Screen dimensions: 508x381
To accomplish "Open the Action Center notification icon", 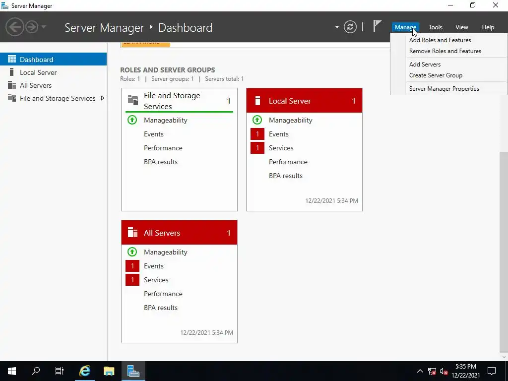I will (492, 371).
